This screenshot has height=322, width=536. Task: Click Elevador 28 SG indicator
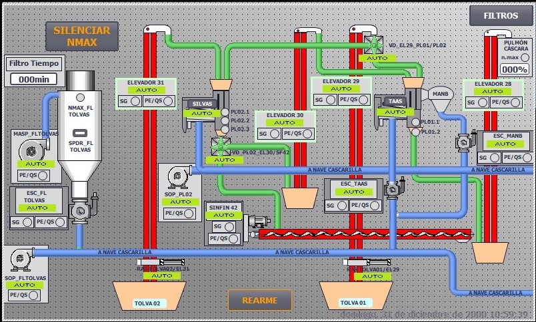[482, 102]
